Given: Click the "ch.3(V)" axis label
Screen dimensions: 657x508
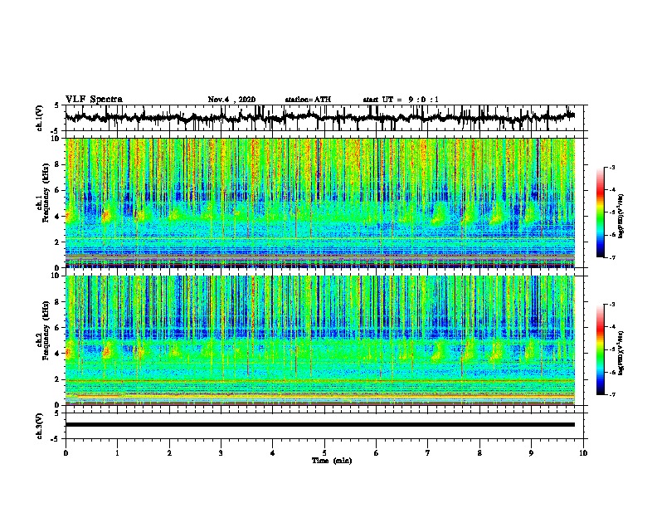Looking at the screenshot, I should [40, 426].
